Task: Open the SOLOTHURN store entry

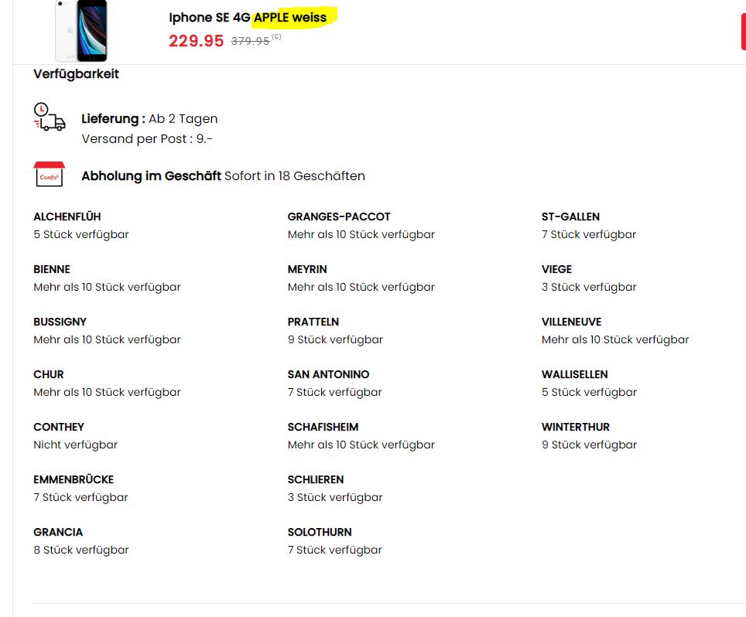Action: (320, 532)
